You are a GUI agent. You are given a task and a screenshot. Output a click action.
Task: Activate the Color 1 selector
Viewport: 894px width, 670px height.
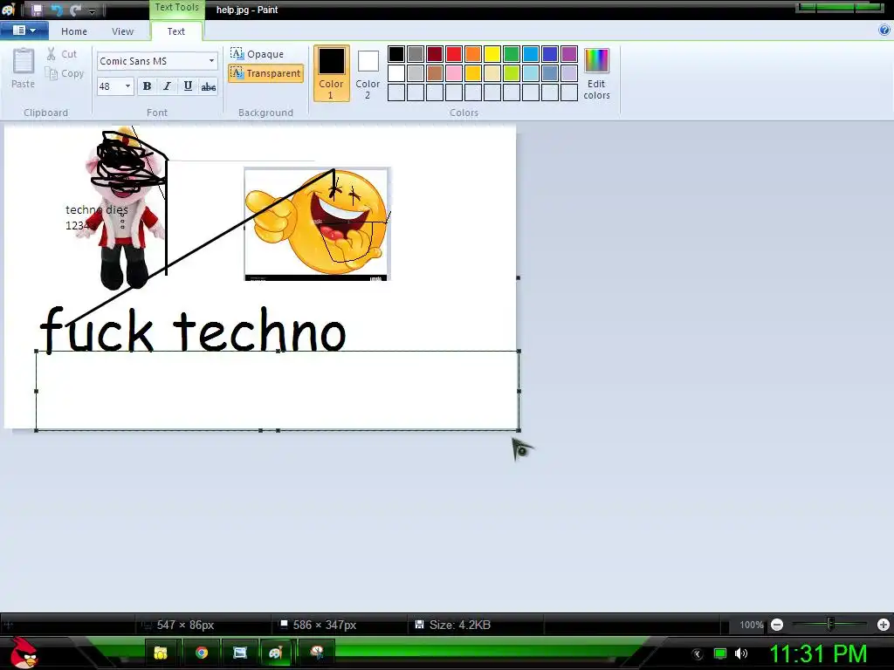coord(331,73)
